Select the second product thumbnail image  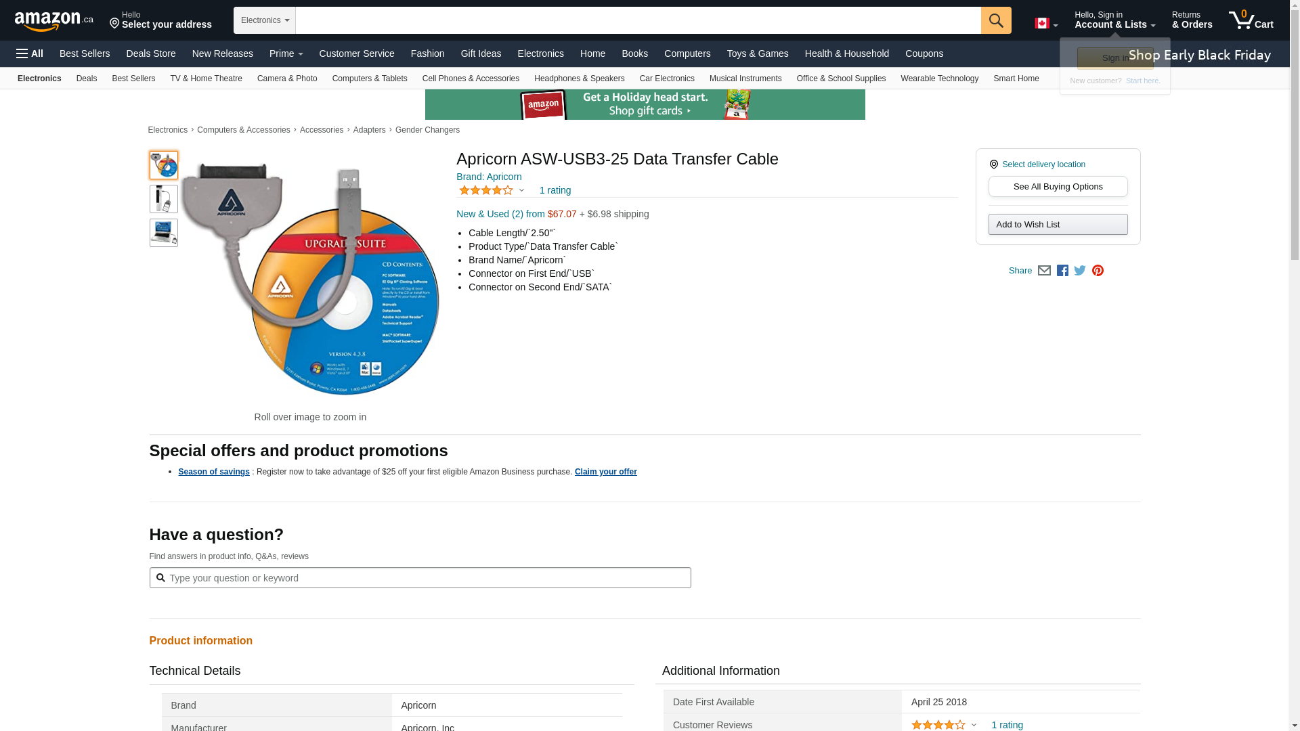click(x=163, y=199)
